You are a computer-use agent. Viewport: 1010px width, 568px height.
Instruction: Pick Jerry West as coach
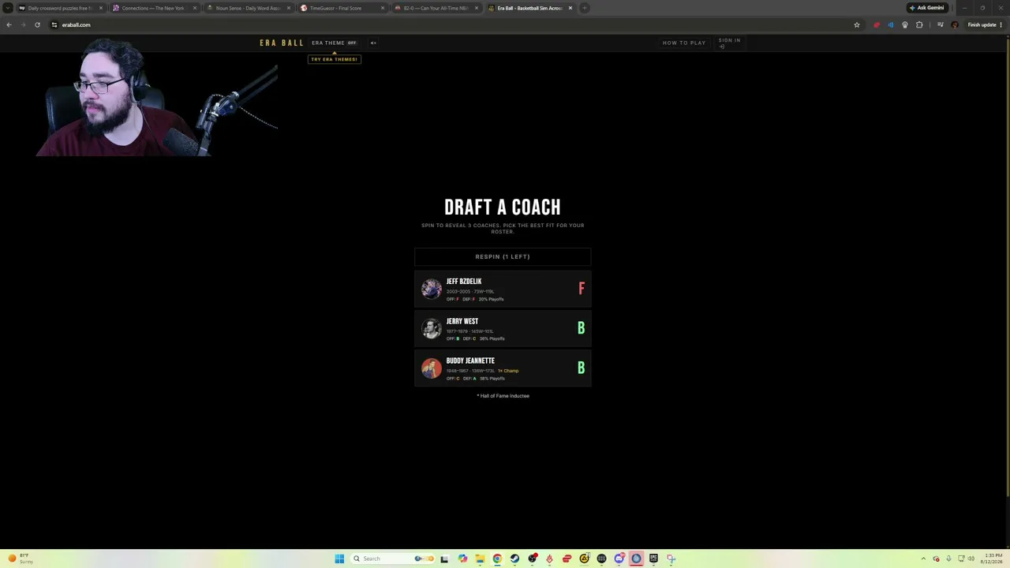[x=503, y=328]
